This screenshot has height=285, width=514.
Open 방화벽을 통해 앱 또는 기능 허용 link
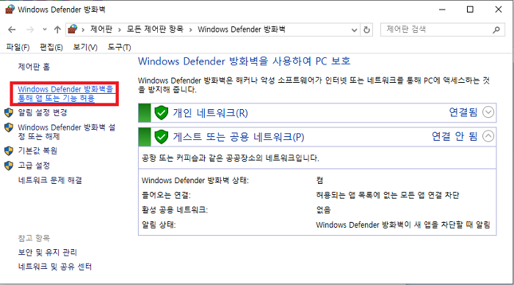pos(66,94)
